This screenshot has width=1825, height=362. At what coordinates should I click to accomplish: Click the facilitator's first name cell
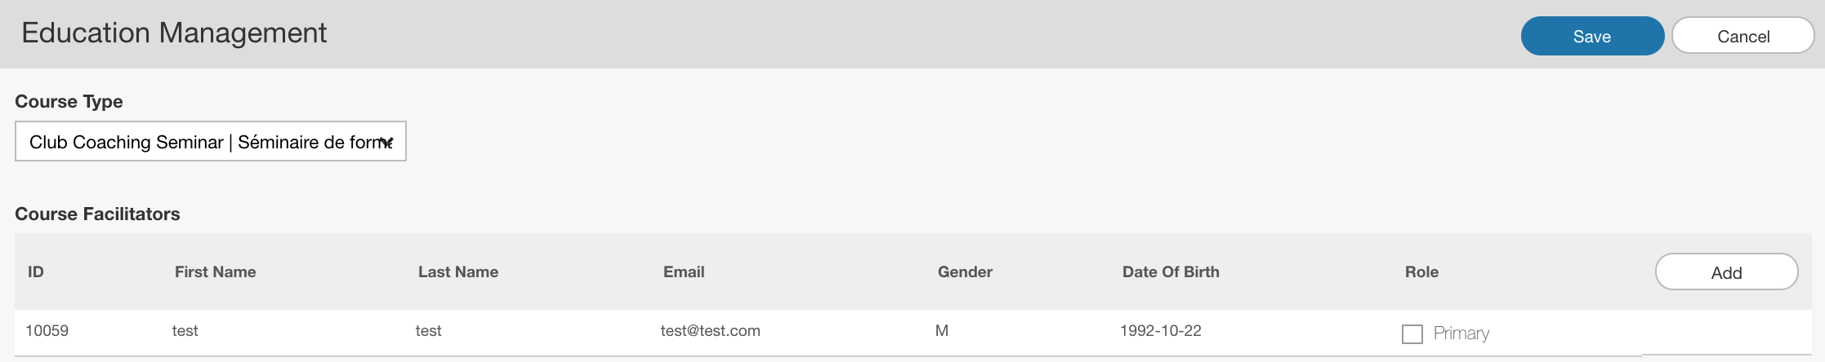(x=185, y=331)
